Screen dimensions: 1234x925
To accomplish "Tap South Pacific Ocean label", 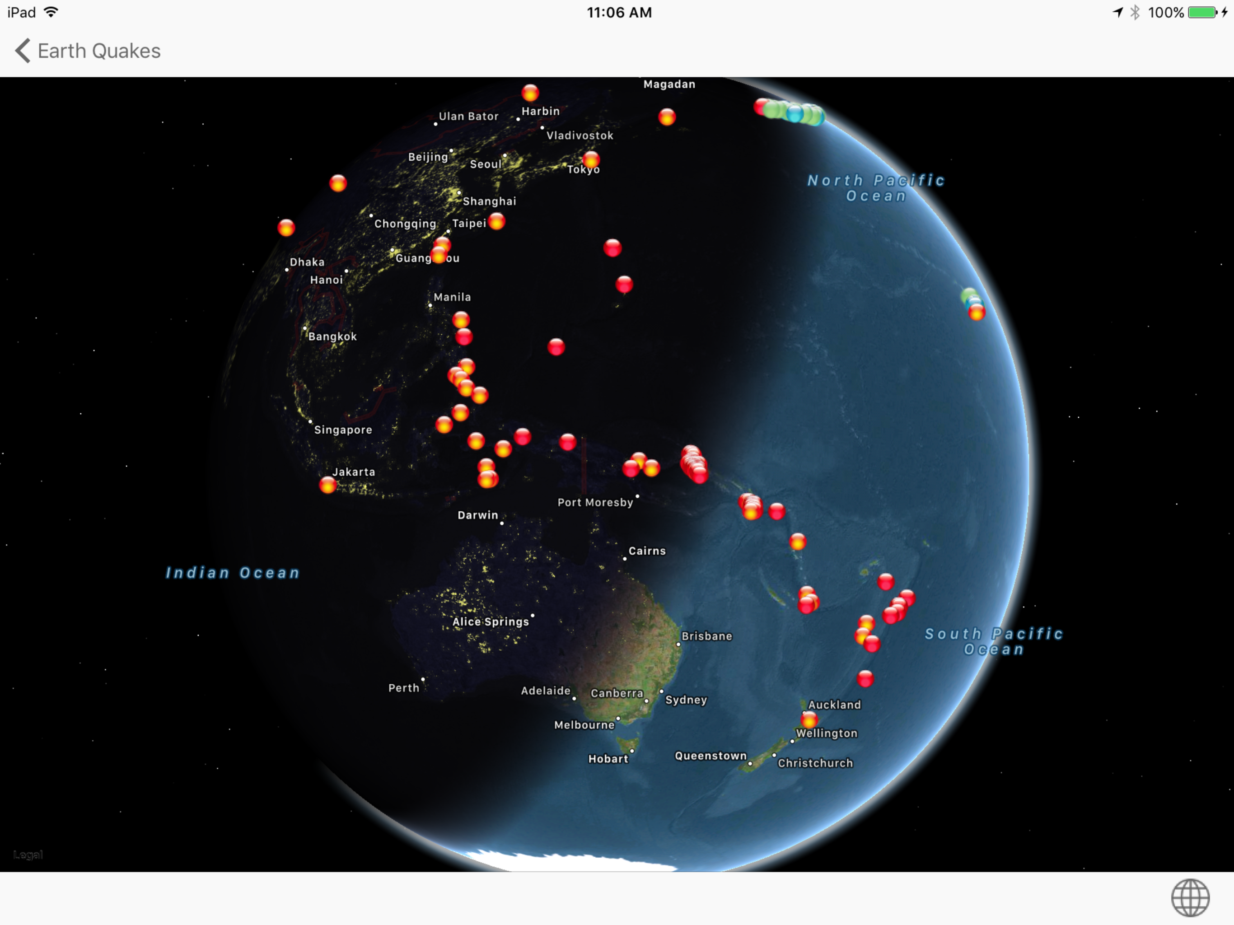I will pyautogui.click(x=994, y=641).
